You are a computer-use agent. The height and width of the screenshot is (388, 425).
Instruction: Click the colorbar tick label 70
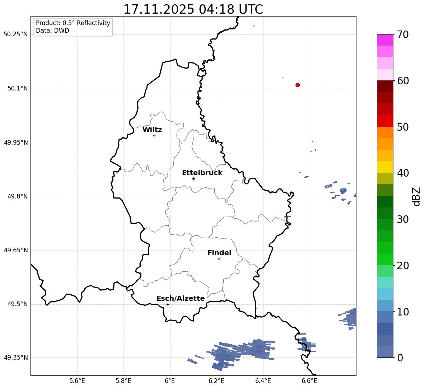(x=403, y=34)
